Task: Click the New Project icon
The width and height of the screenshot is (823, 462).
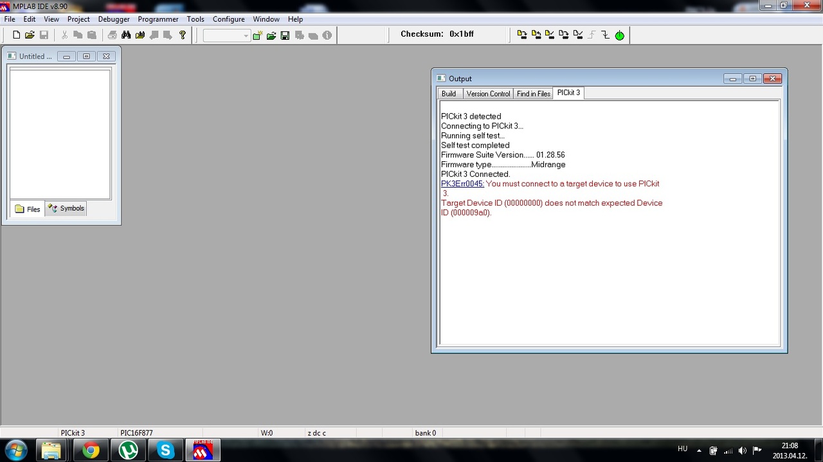Action: click(x=257, y=35)
